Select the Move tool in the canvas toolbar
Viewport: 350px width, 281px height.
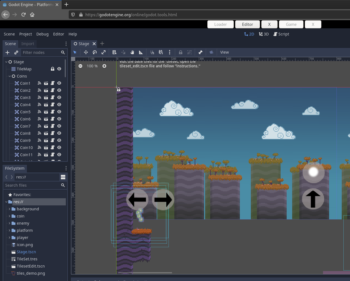(x=86, y=52)
